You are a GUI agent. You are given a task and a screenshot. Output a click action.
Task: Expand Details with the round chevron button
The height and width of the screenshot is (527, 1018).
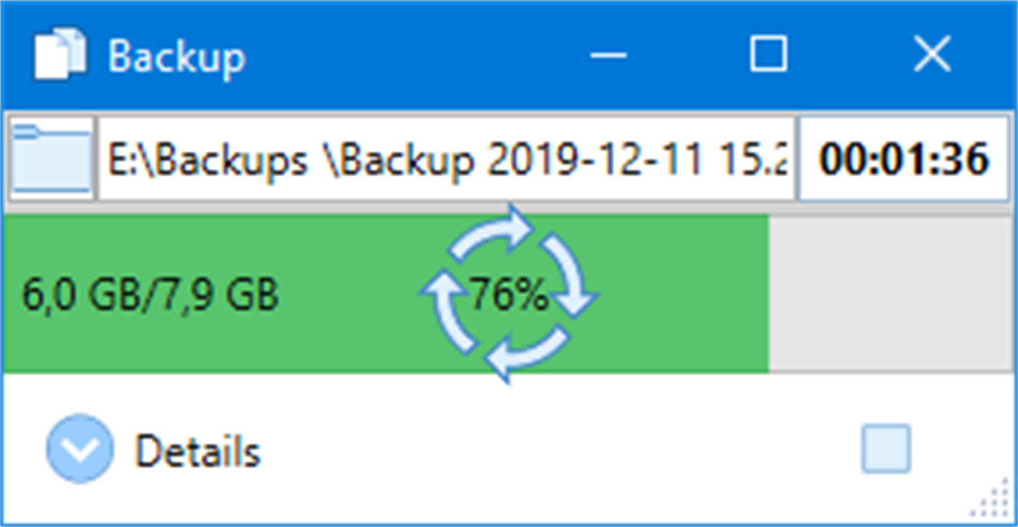pyautogui.click(x=80, y=450)
